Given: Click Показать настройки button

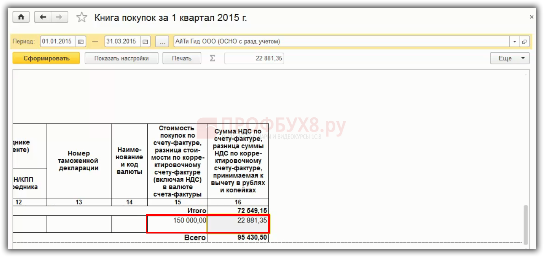Looking at the screenshot, I should pyautogui.click(x=121, y=58).
